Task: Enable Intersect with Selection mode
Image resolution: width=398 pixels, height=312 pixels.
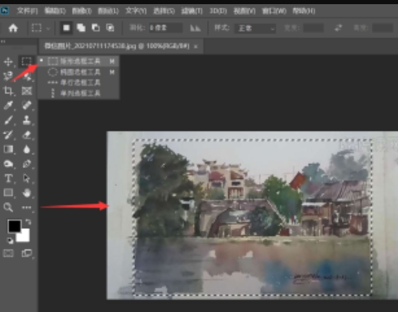Action: pos(110,28)
